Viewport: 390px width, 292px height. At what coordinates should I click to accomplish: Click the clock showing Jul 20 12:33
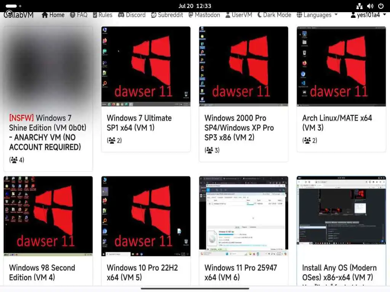tap(195, 6)
